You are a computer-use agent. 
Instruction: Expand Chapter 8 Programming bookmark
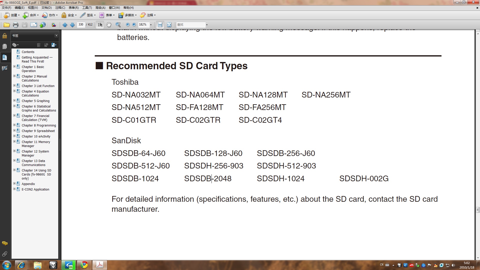14,125
